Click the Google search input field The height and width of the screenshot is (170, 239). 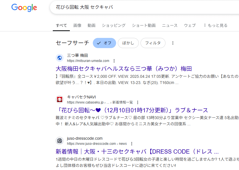click(142, 7)
